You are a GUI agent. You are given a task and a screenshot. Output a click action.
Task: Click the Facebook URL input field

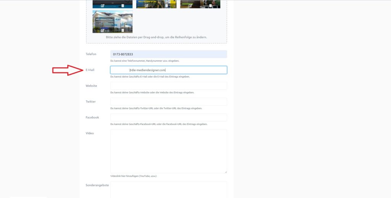168,117
